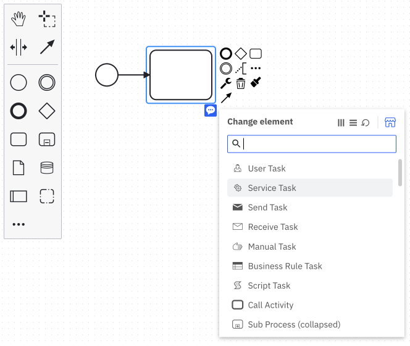Toggle parallel multi-instance marker (three vertical bars)

point(341,123)
